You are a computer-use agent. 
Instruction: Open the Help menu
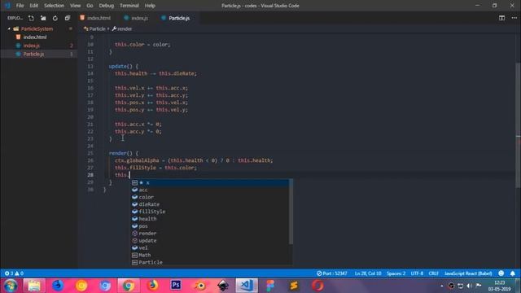tap(150, 6)
